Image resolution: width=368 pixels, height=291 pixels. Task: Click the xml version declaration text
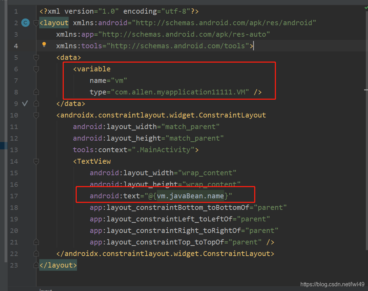coord(119,11)
